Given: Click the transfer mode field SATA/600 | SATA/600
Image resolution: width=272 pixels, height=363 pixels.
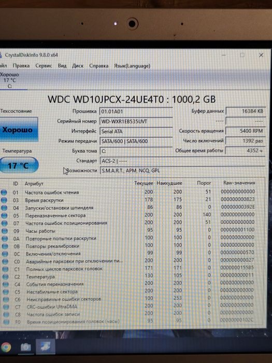Looking at the screenshot, I should [136, 141].
